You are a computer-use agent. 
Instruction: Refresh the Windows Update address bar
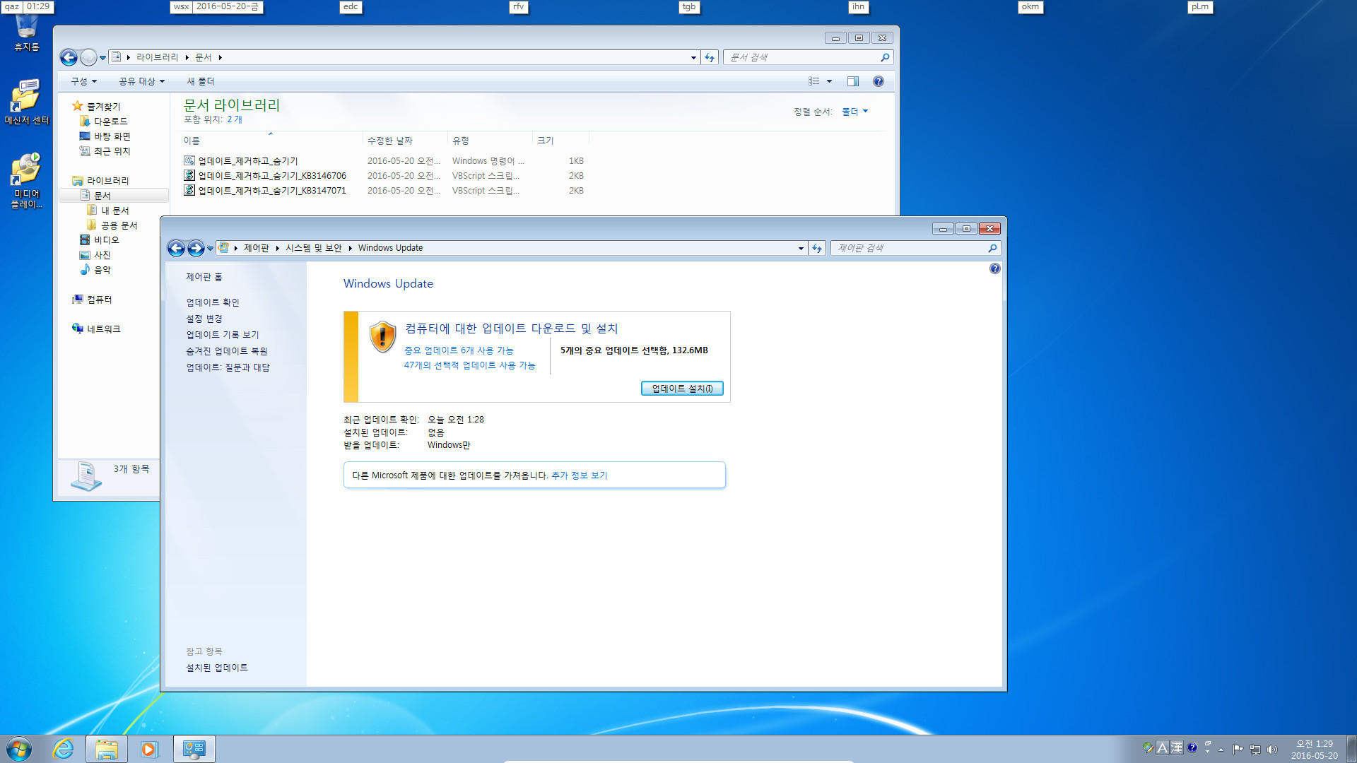point(817,248)
